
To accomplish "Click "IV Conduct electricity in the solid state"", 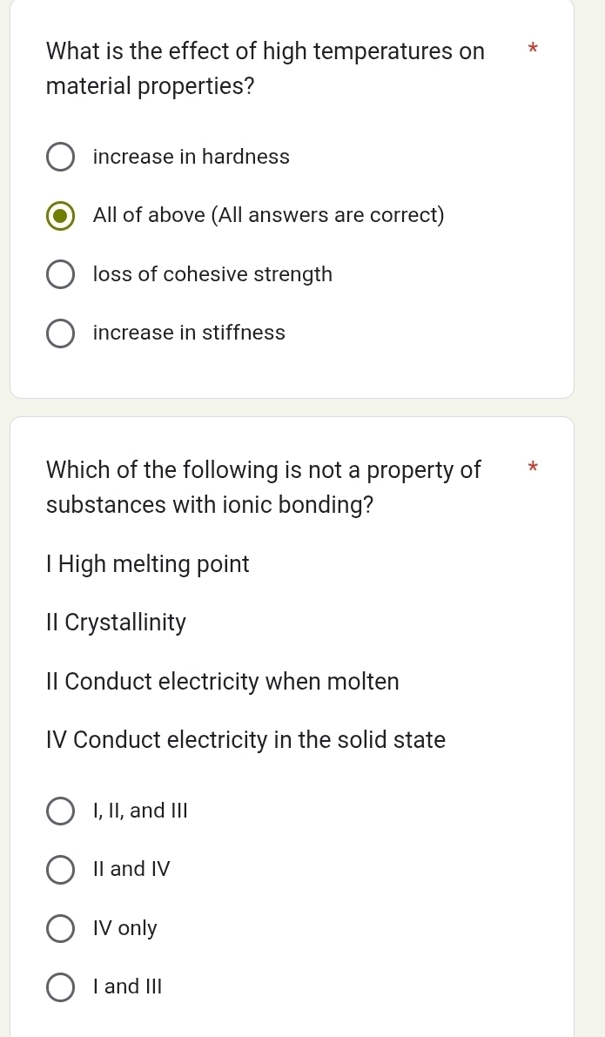I will coord(245,740).
